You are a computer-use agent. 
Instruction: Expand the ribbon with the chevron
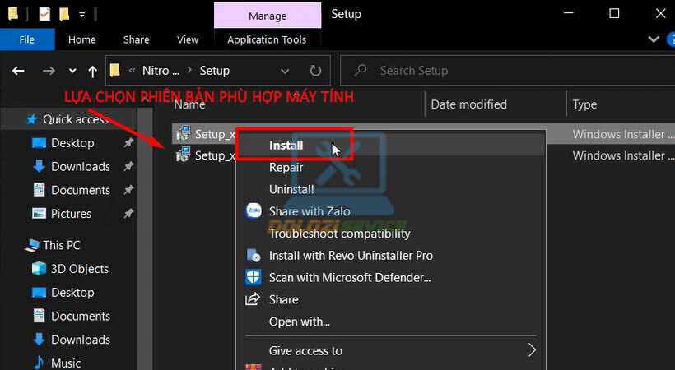(654, 39)
